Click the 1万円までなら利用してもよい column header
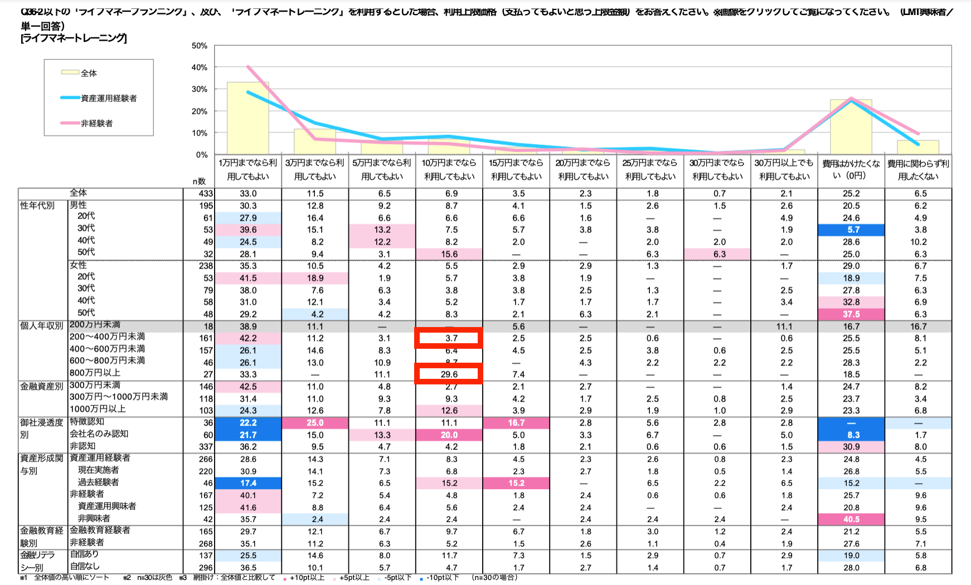This screenshot has width=971, height=585. [248, 169]
